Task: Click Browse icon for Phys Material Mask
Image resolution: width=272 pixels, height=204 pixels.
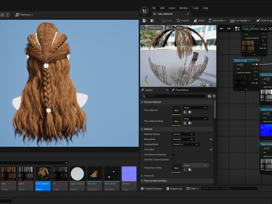Action: coord(190,123)
